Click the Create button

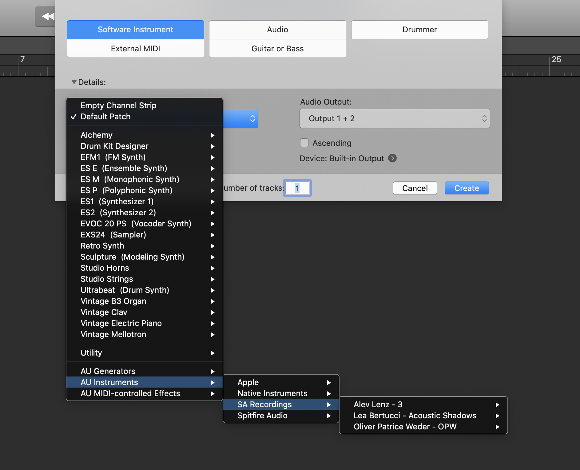coord(467,188)
